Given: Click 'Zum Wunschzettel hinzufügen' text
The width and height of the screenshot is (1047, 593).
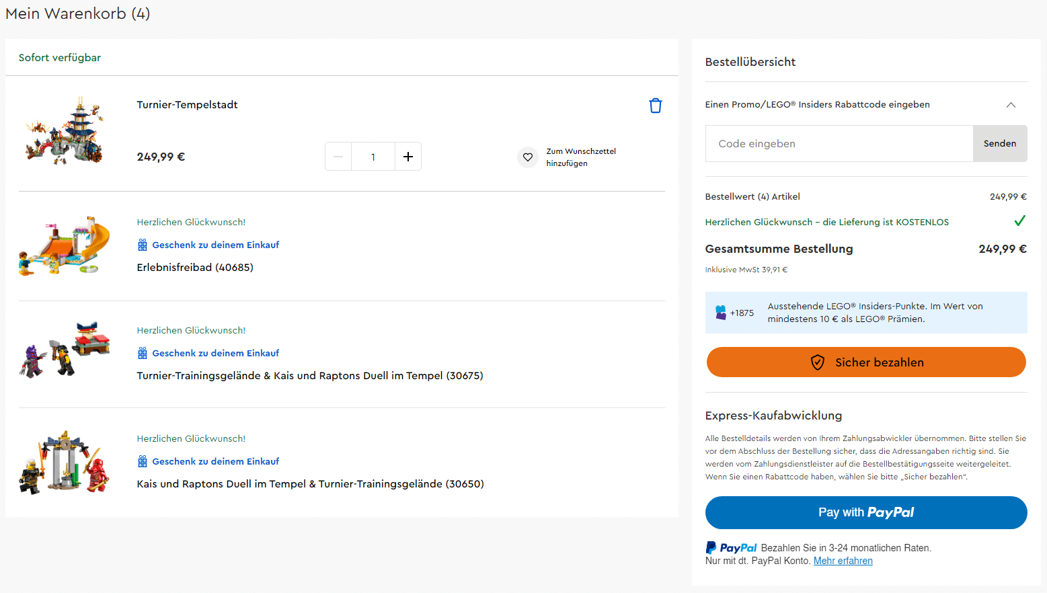Looking at the screenshot, I should [x=581, y=157].
